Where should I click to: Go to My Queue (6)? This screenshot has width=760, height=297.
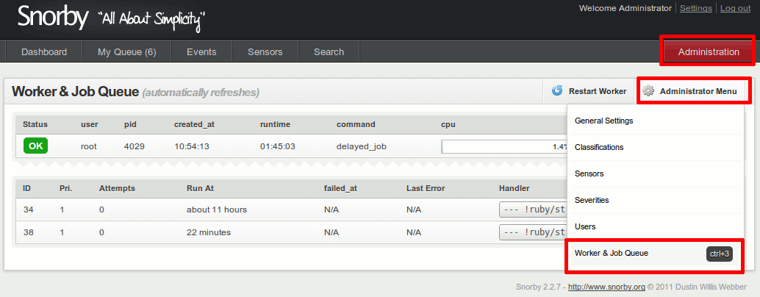(127, 51)
